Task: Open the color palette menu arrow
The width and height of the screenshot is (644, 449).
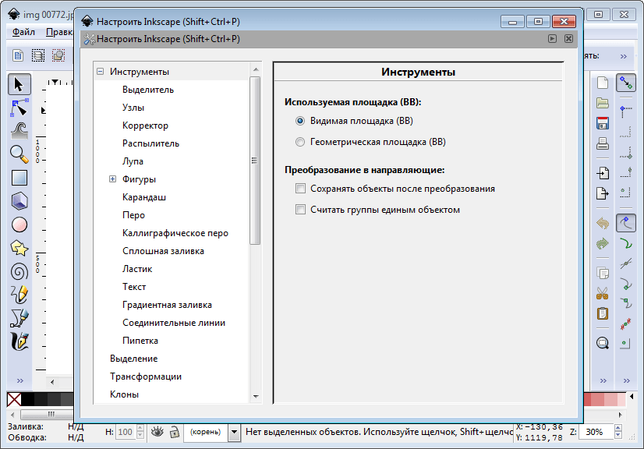Action: tap(632, 397)
